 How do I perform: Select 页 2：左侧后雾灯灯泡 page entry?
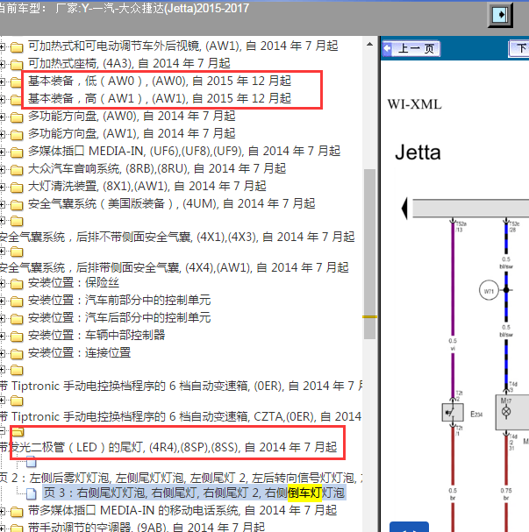tap(181, 478)
